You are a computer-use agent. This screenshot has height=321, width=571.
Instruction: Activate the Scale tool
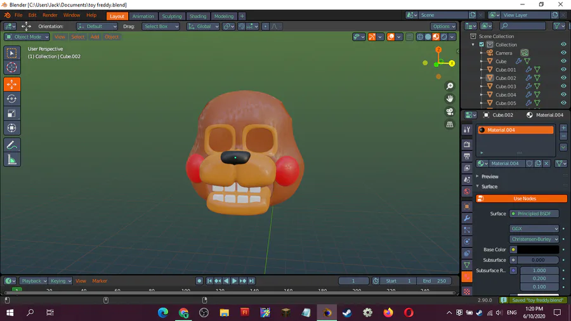click(11, 113)
